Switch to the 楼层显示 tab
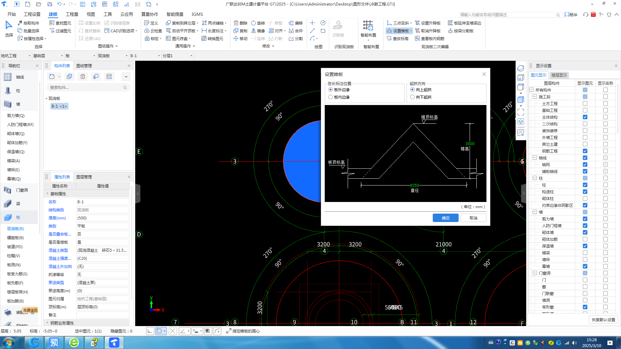This screenshot has width=621, height=349. click(x=559, y=75)
